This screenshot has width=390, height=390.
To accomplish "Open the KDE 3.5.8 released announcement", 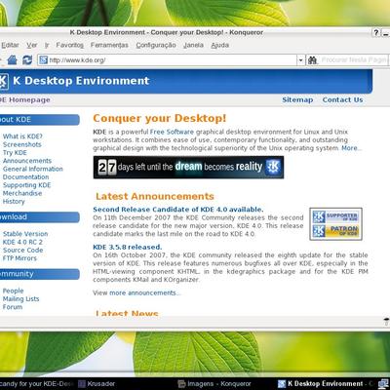I will pos(128,247).
